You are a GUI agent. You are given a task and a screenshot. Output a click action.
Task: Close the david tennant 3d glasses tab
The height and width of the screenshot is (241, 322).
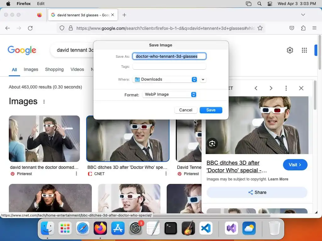click(x=113, y=15)
